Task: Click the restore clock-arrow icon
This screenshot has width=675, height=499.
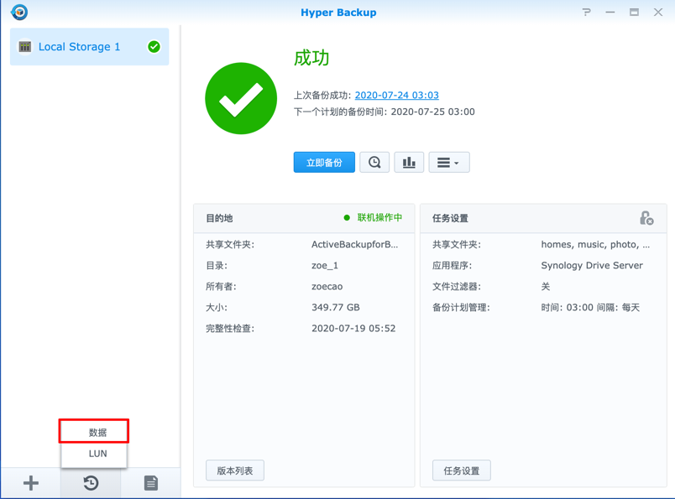Action: [91, 483]
